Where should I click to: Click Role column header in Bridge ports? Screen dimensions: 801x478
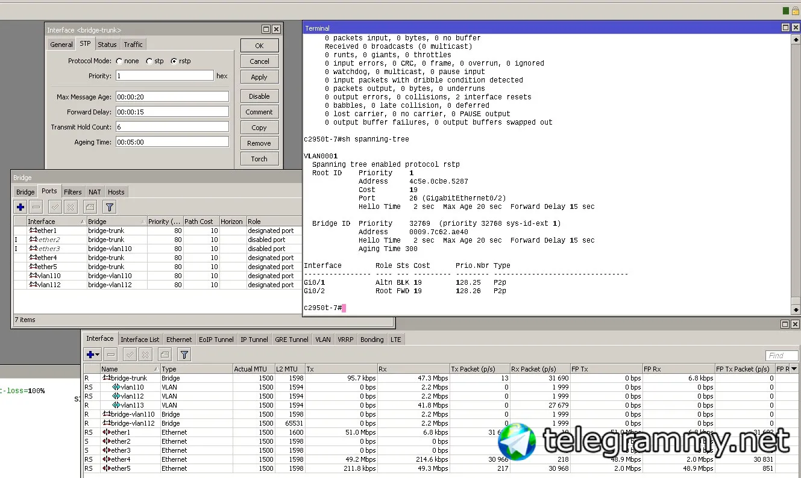274,222
